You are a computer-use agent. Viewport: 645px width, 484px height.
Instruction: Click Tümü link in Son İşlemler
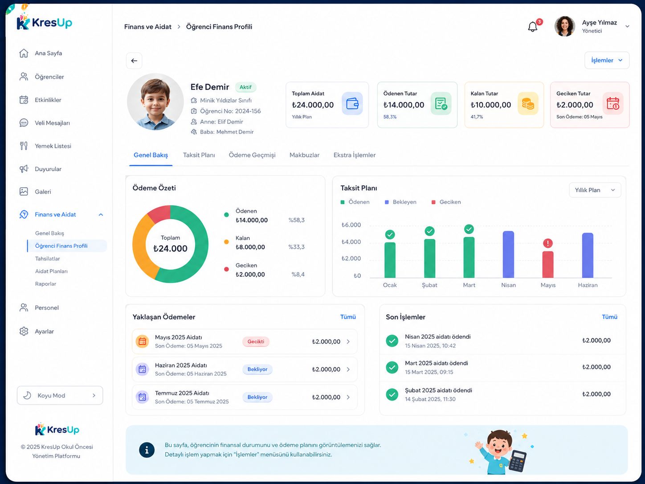(609, 317)
